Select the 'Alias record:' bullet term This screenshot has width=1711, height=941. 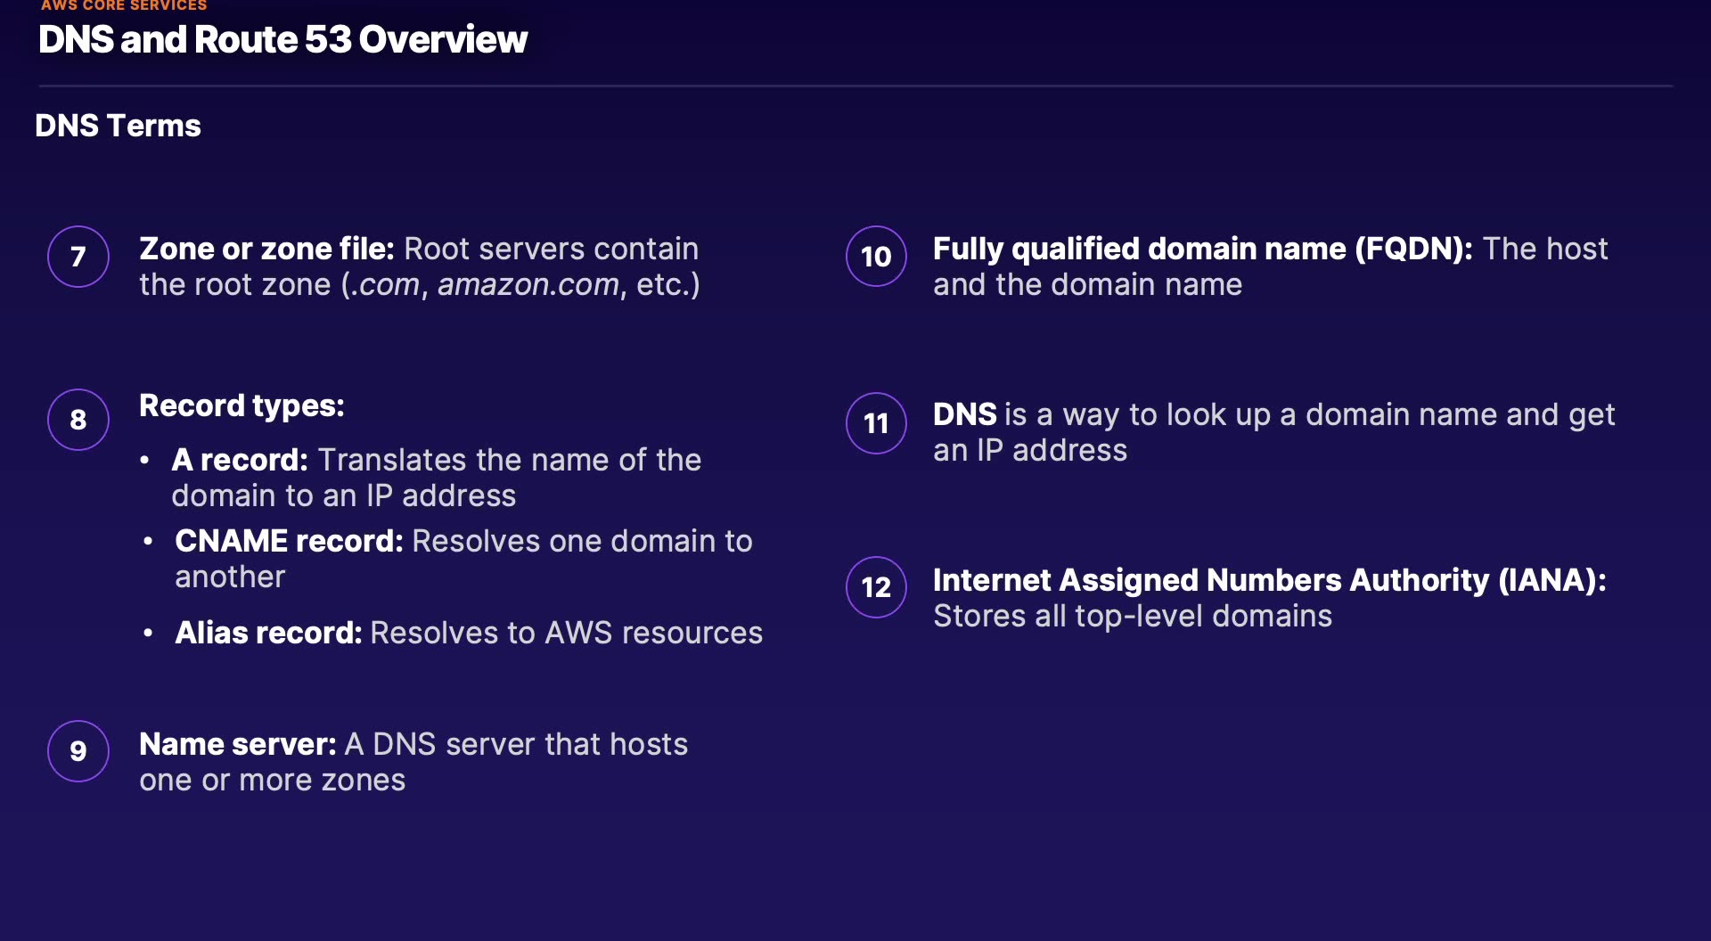(268, 633)
